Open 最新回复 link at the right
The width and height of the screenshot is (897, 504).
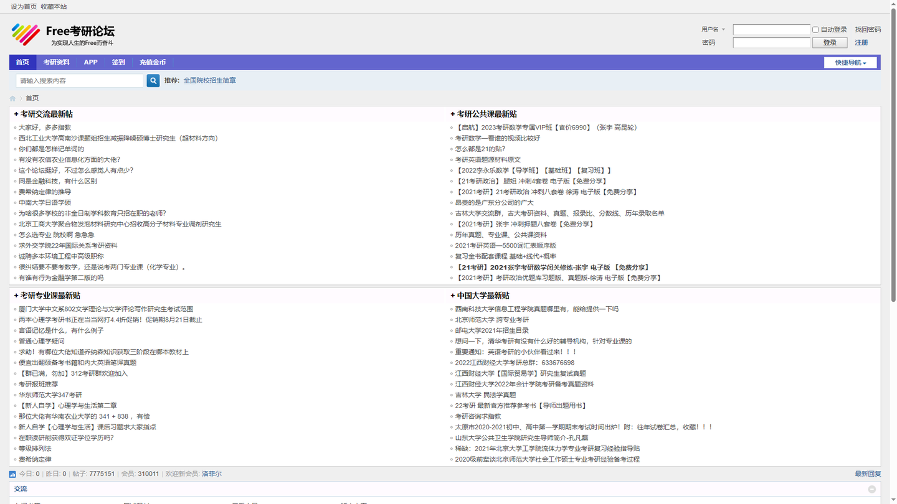[868, 474]
